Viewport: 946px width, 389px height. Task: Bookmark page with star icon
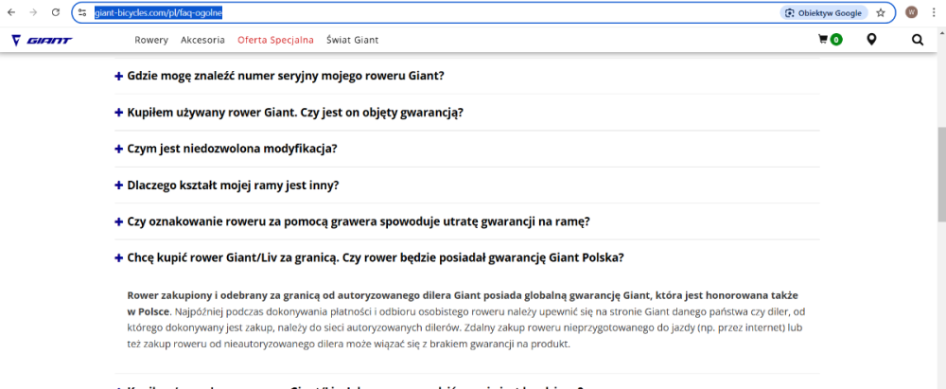tap(880, 13)
